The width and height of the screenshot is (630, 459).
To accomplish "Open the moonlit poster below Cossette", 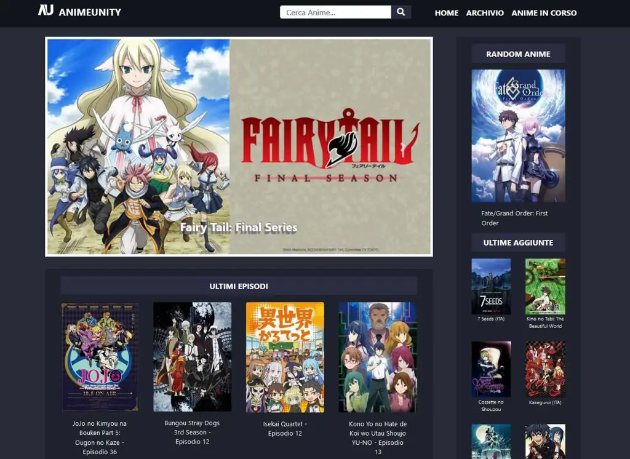I will click(491, 441).
